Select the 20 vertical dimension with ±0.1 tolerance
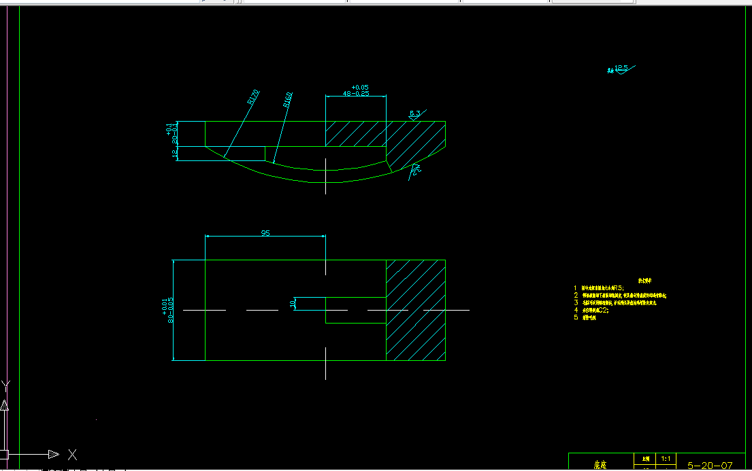The image size is (752, 471). (x=171, y=134)
